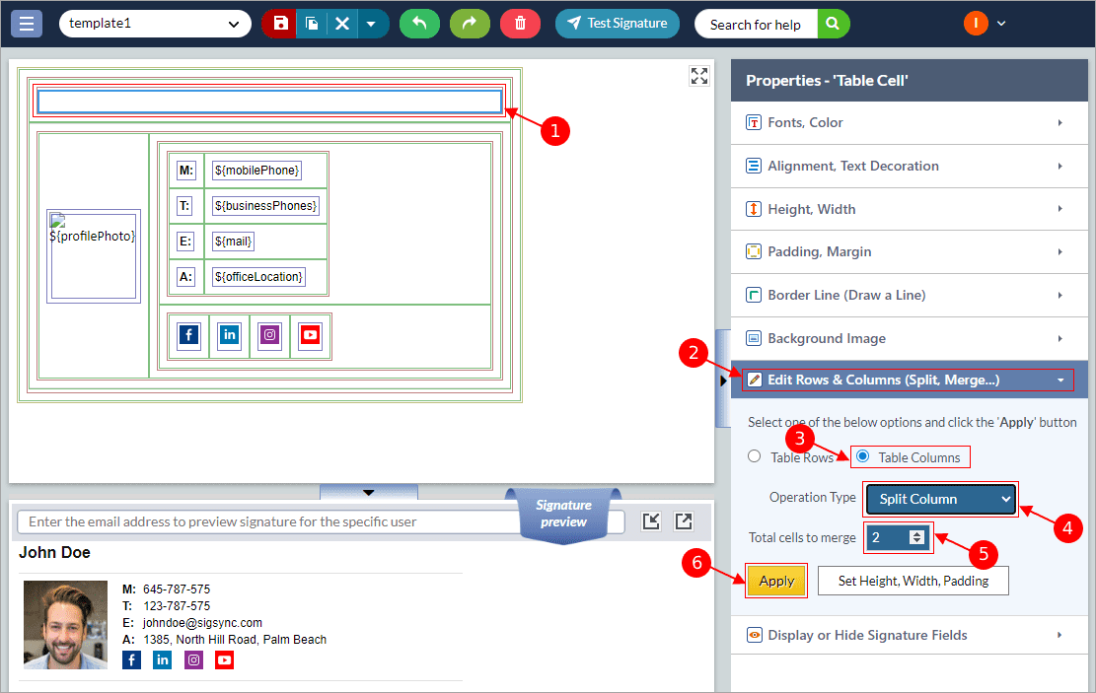Open the template1 selector dropdown
Screen dimensions: 1096x693
pos(155,24)
